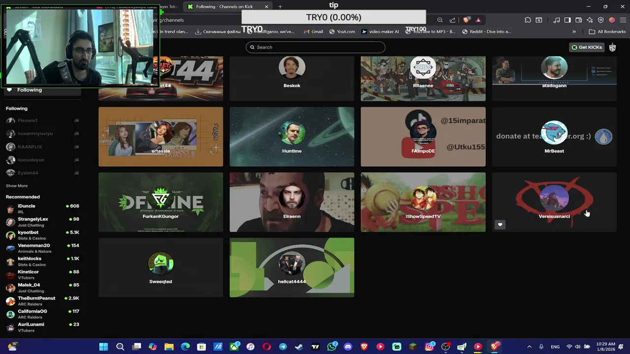The image size is (630, 354).
Task: Open the Gmail bookmark
Action: pos(314,31)
